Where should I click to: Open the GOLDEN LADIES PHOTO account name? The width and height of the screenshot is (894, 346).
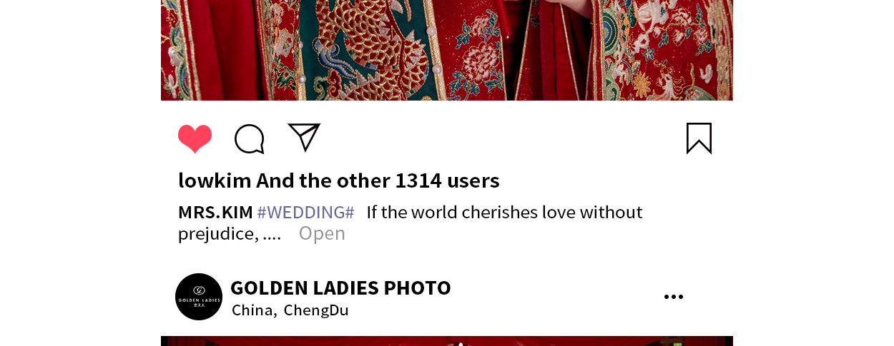[340, 288]
